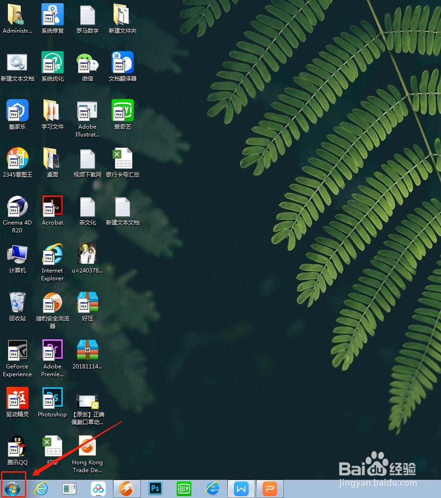Screen dimensions: 441x498
Task: Select the 酷家乐 desktop shortcut
Action: [18, 114]
